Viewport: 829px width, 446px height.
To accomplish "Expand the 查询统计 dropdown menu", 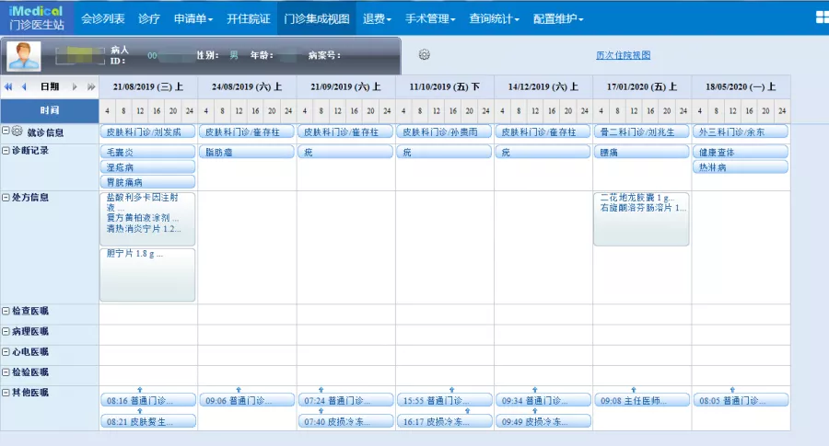I will [x=494, y=18].
